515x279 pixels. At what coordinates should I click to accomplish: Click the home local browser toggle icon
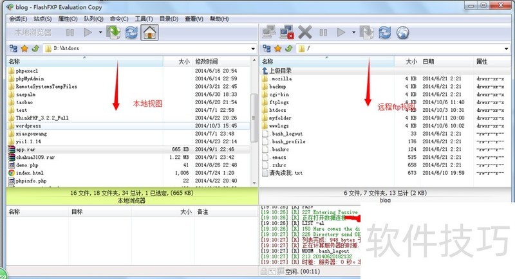coord(149,32)
